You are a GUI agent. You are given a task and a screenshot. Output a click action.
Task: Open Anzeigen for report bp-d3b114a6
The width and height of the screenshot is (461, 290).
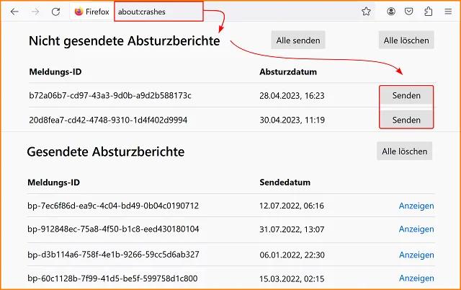tap(416, 255)
